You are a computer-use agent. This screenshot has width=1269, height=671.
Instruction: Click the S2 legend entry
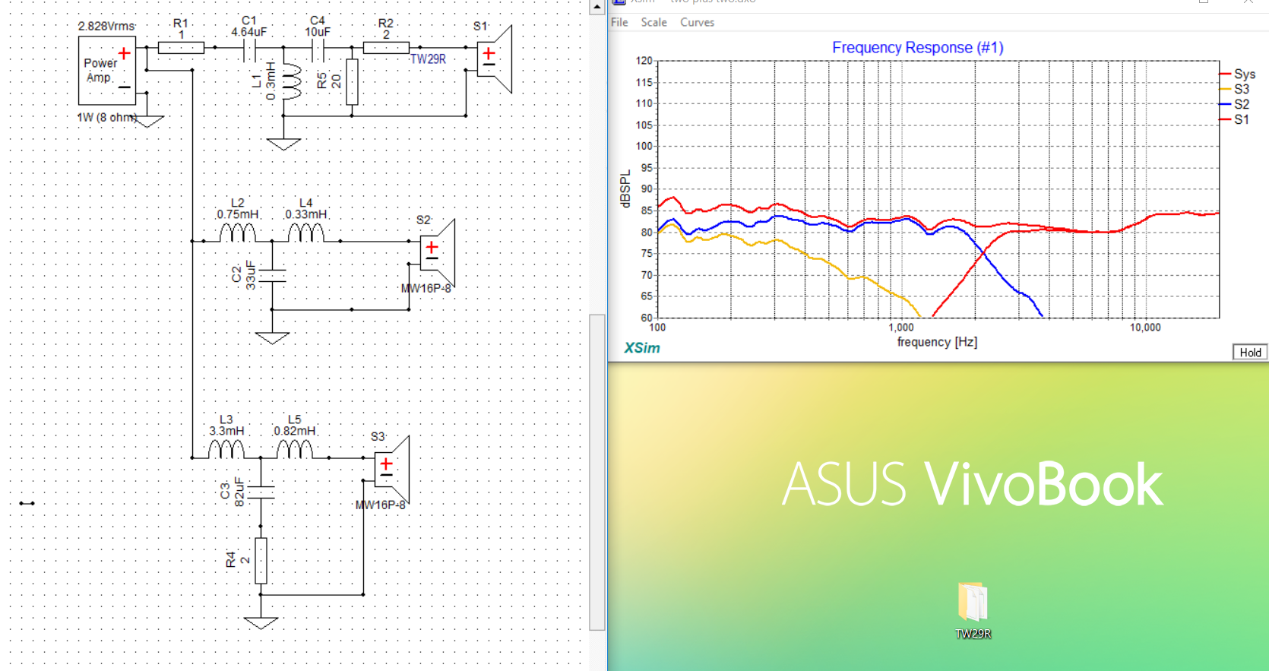click(1235, 104)
